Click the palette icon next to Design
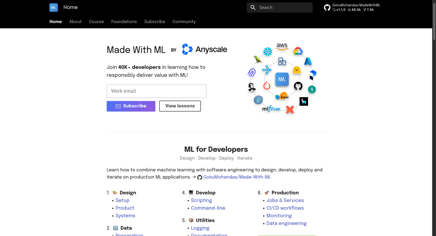Screen dimensions: 436x236 click(115, 193)
